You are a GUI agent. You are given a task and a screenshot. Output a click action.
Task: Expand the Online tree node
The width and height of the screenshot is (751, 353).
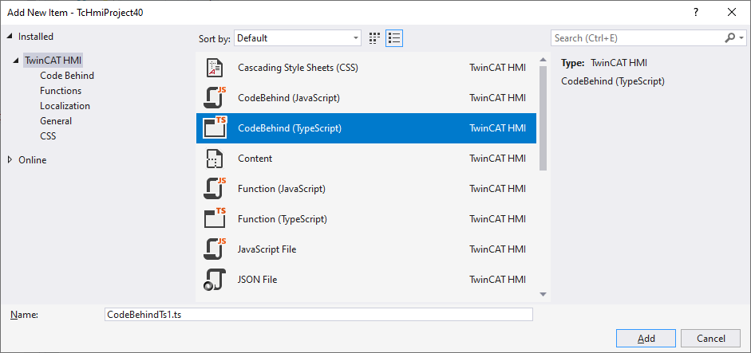click(x=10, y=160)
